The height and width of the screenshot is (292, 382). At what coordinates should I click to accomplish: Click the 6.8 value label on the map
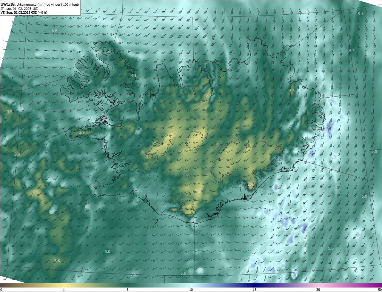[54, 31]
